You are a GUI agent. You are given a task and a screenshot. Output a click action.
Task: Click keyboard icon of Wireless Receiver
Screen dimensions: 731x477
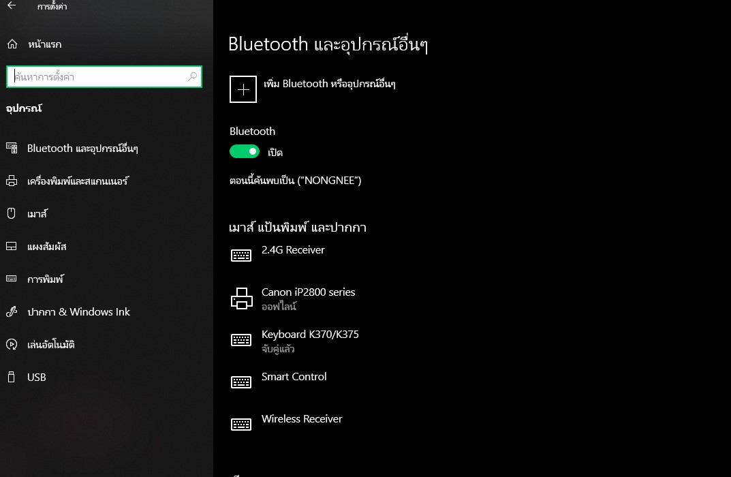pos(241,425)
